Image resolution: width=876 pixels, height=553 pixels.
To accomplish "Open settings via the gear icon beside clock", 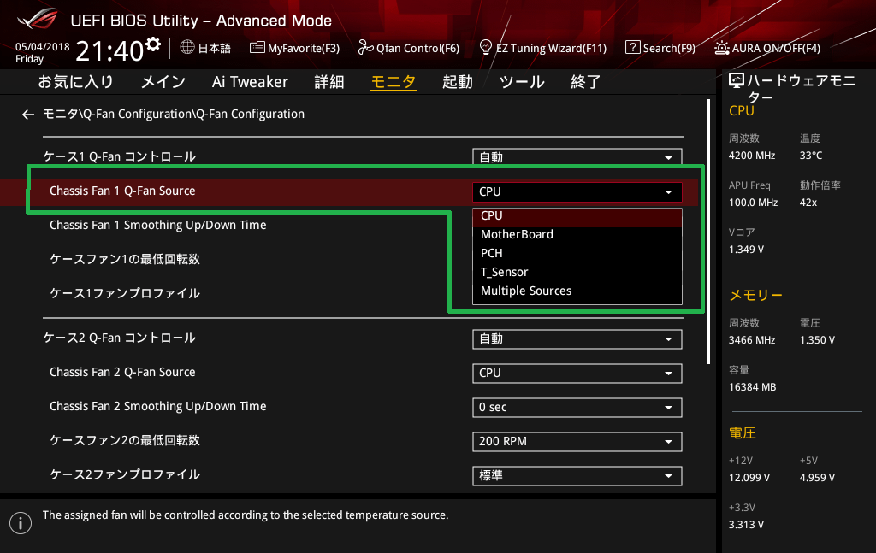I will (153, 44).
